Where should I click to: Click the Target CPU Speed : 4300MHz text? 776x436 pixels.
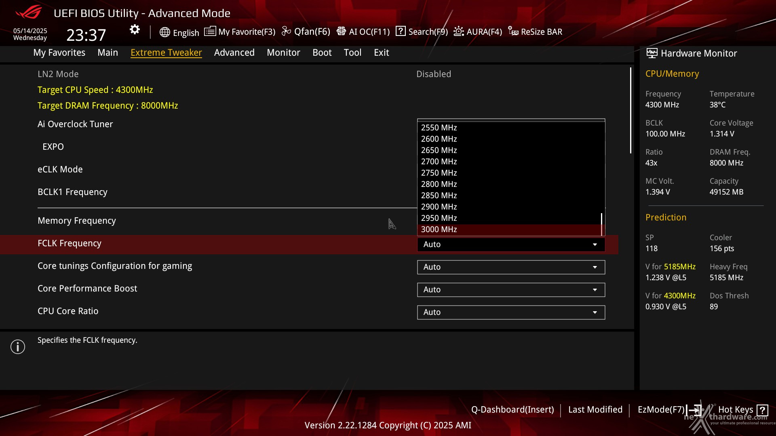[95, 90]
